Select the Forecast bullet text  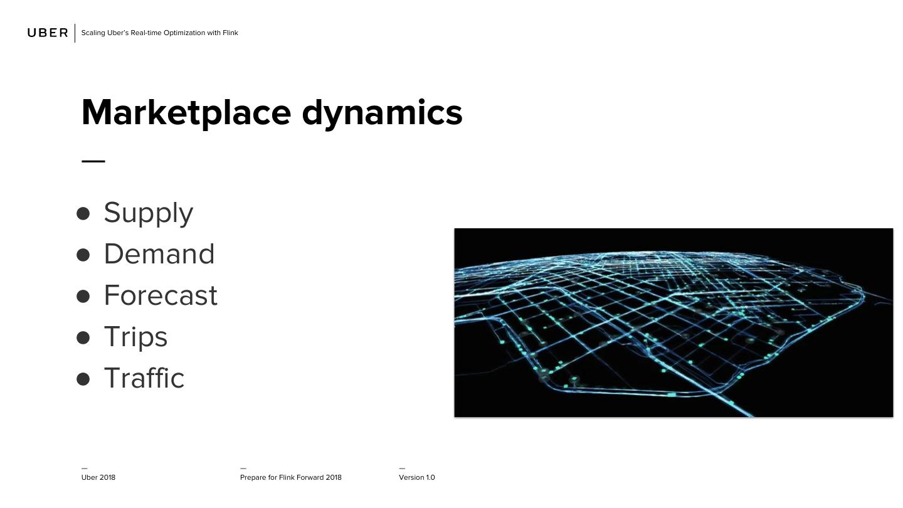[161, 295]
